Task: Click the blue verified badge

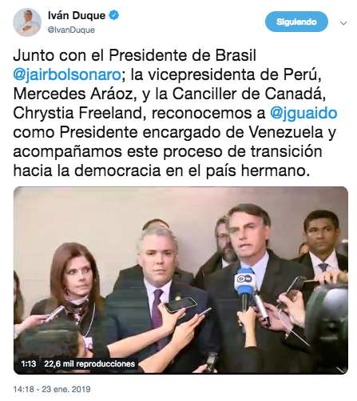Action: [114, 15]
